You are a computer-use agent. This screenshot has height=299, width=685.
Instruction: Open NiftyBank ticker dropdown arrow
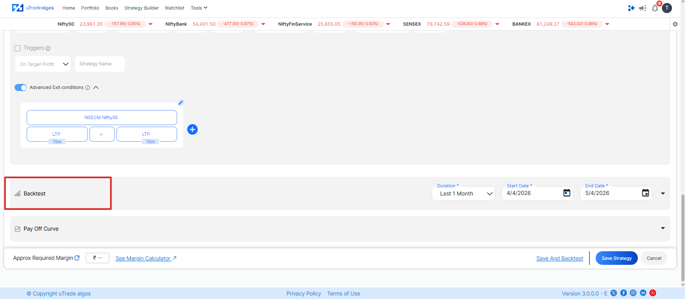(x=263, y=24)
